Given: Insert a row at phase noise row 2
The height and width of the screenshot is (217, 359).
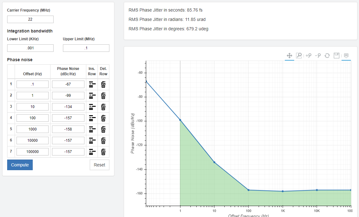Looking at the screenshot, I should (92, 96).
